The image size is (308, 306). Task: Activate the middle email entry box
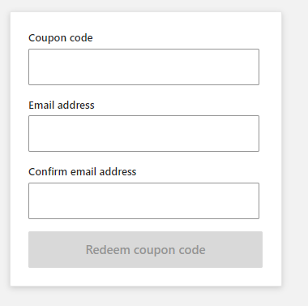143,133
